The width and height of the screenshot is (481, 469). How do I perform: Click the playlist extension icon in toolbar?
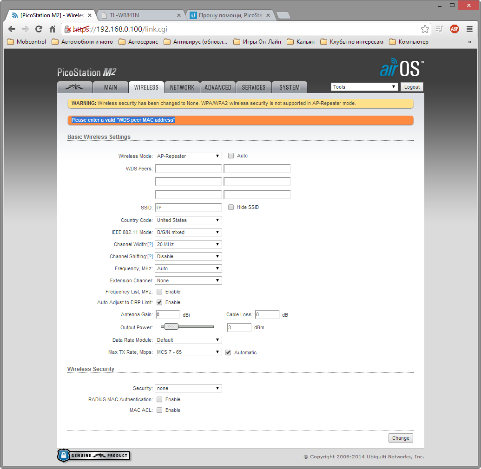(440, 29)
